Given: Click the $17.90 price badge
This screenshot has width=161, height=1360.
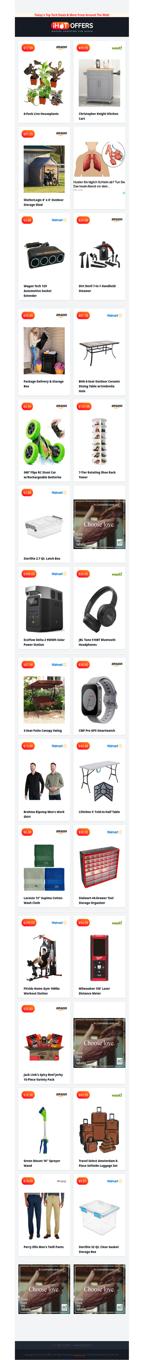Looking at the screenshot, I should pyautogui.click(x=28, y=48).
